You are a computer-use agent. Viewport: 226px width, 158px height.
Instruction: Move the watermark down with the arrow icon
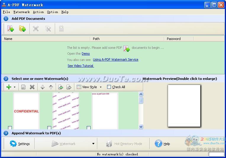pos(43,87)
